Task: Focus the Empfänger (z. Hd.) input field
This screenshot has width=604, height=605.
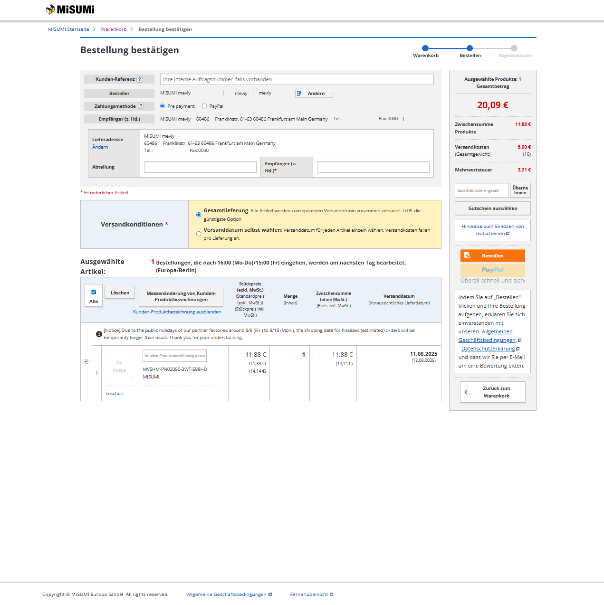Action: pyautogui.click(x=373, y=167)
